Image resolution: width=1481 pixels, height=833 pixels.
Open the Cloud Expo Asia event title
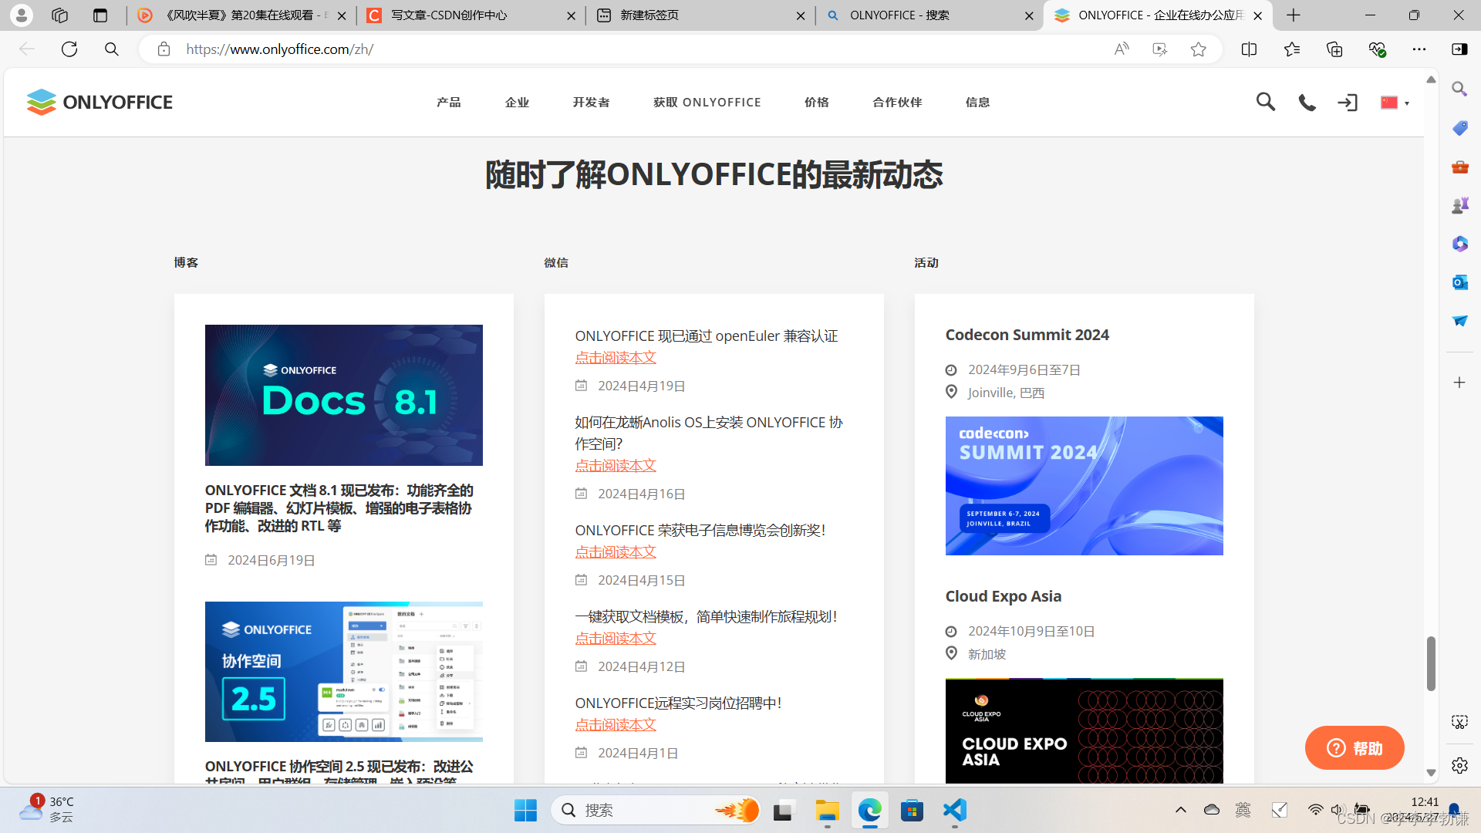coord(1004,596)
